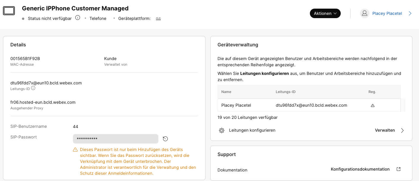Click the external link icon for documentation
Image resolution: width=419 pixels, height=181 pixels.
click(399, 169)
